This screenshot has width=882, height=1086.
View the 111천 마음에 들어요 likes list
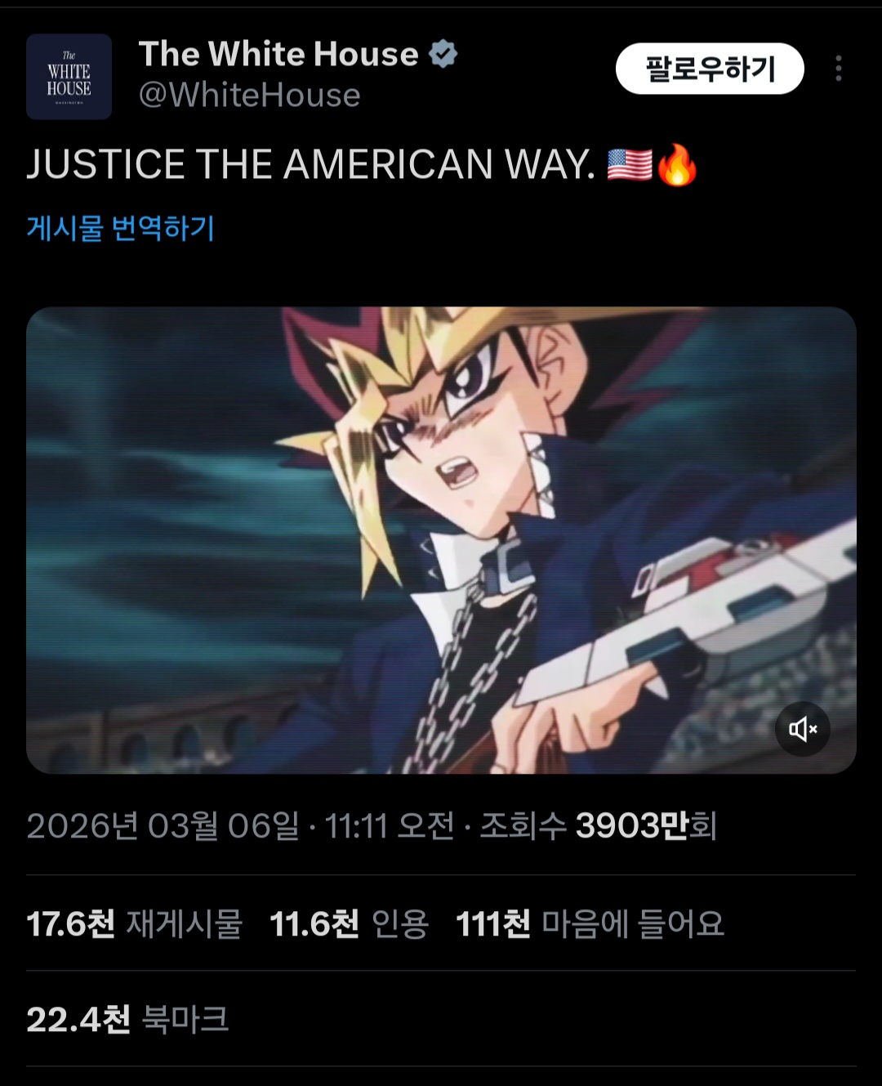point(590,924)
